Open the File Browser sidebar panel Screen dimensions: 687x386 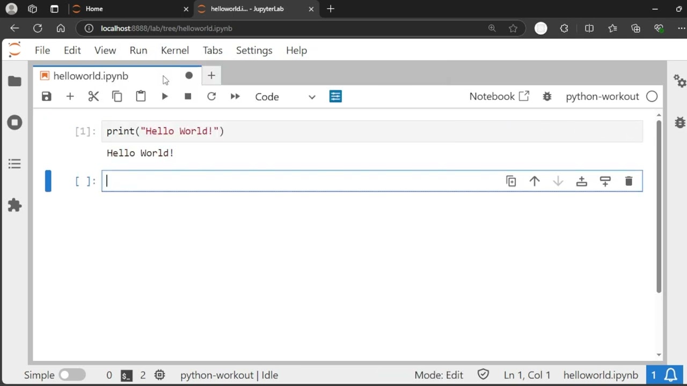point(14,81)
